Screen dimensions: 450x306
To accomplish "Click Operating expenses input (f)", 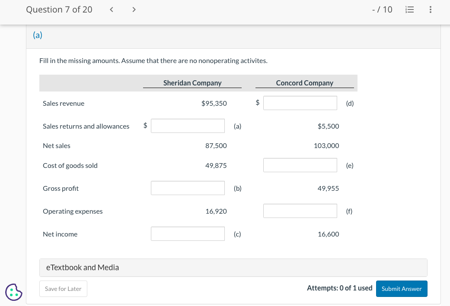I will pyautogui.click(x=300, y=211).
